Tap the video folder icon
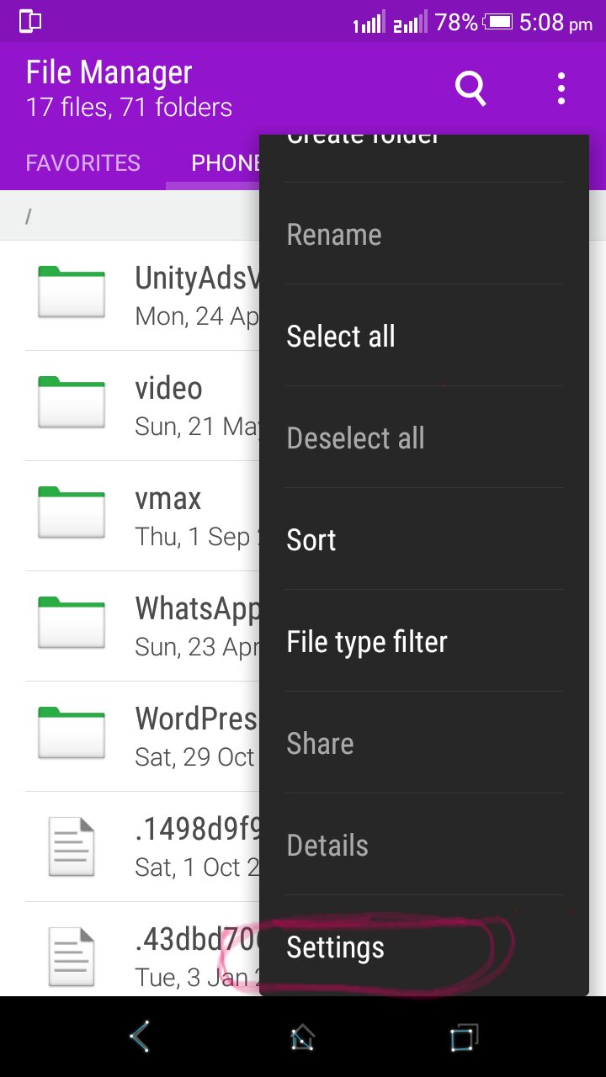This screenshot has width=606, height=1077. [72, 402]
